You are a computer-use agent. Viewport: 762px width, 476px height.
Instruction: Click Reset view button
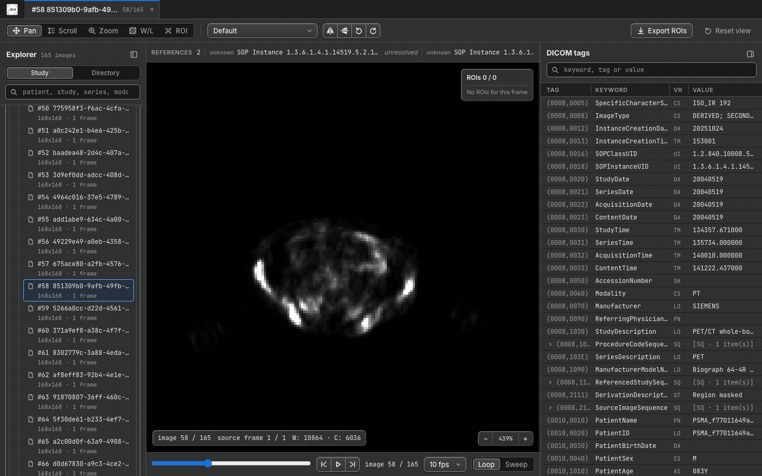coord(728,31)
